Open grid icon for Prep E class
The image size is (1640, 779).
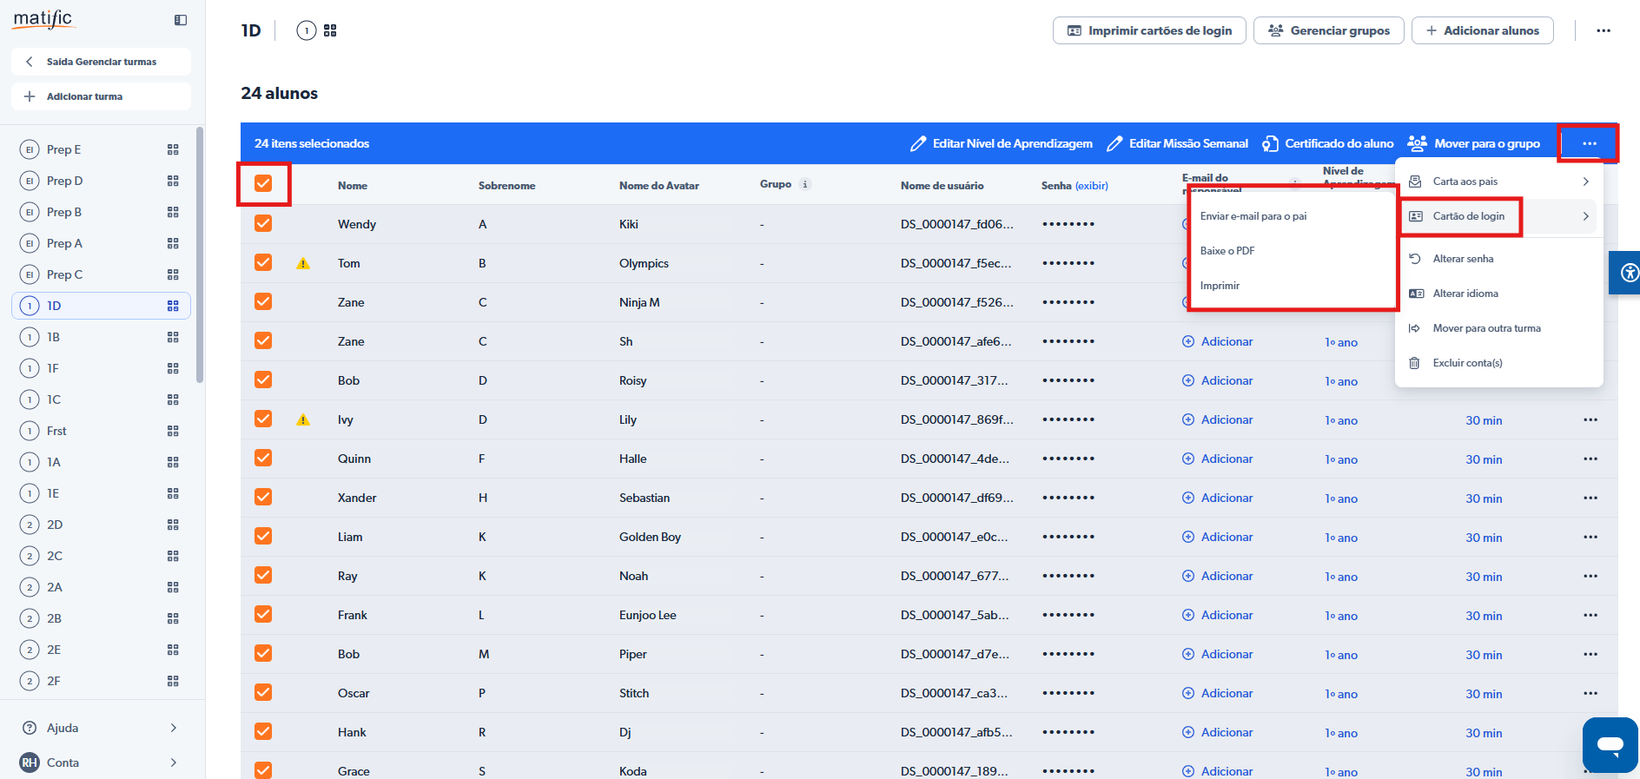pos(173,149)
